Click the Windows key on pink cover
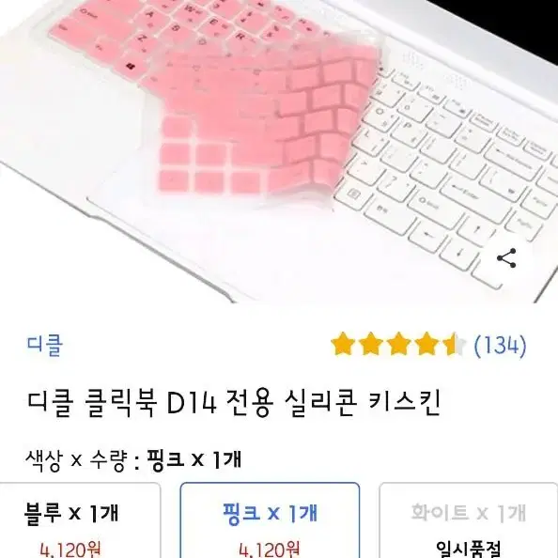Image resolution: width=558 pixels, height=558 pixels. click(x=131, y=66)
